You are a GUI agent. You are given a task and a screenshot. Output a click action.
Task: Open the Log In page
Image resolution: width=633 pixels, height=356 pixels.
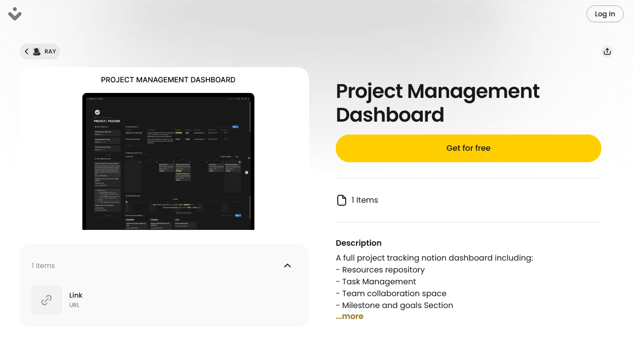pos(605,14)
